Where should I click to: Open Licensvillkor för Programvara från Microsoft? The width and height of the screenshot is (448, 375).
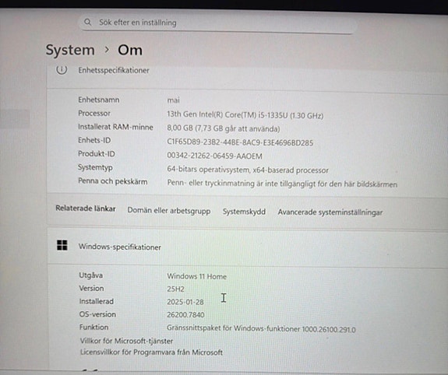click(151, 352)
